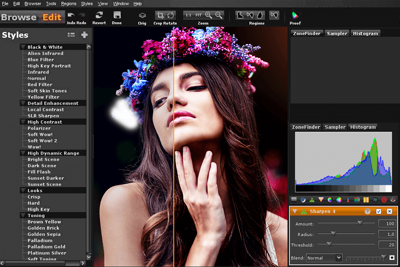The width and height of the screenshot is (400, 267).
Task: Add a Sharpen tool from the tool strip
Action: point(312,200)
